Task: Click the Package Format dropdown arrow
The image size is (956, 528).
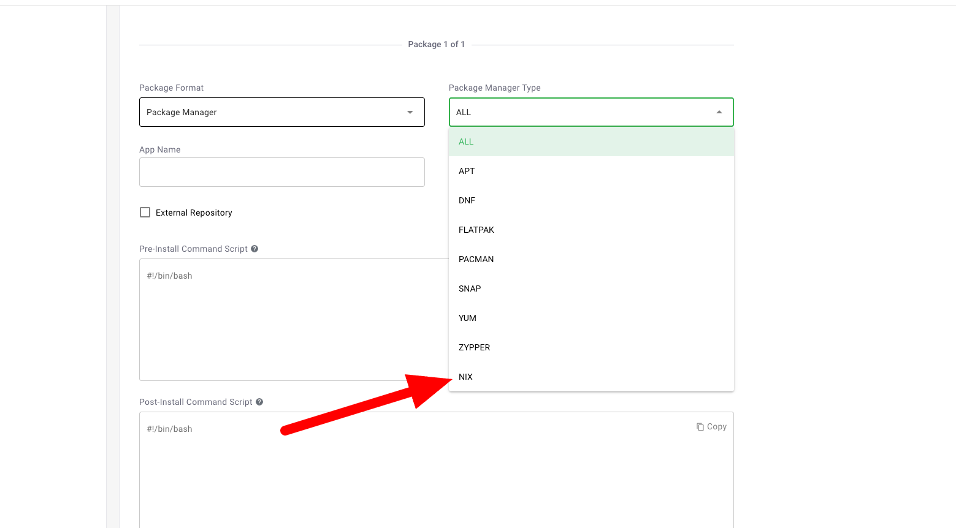Action: coord(410,112)
